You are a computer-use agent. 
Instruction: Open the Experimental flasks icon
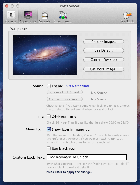click(x=63, y=15)
